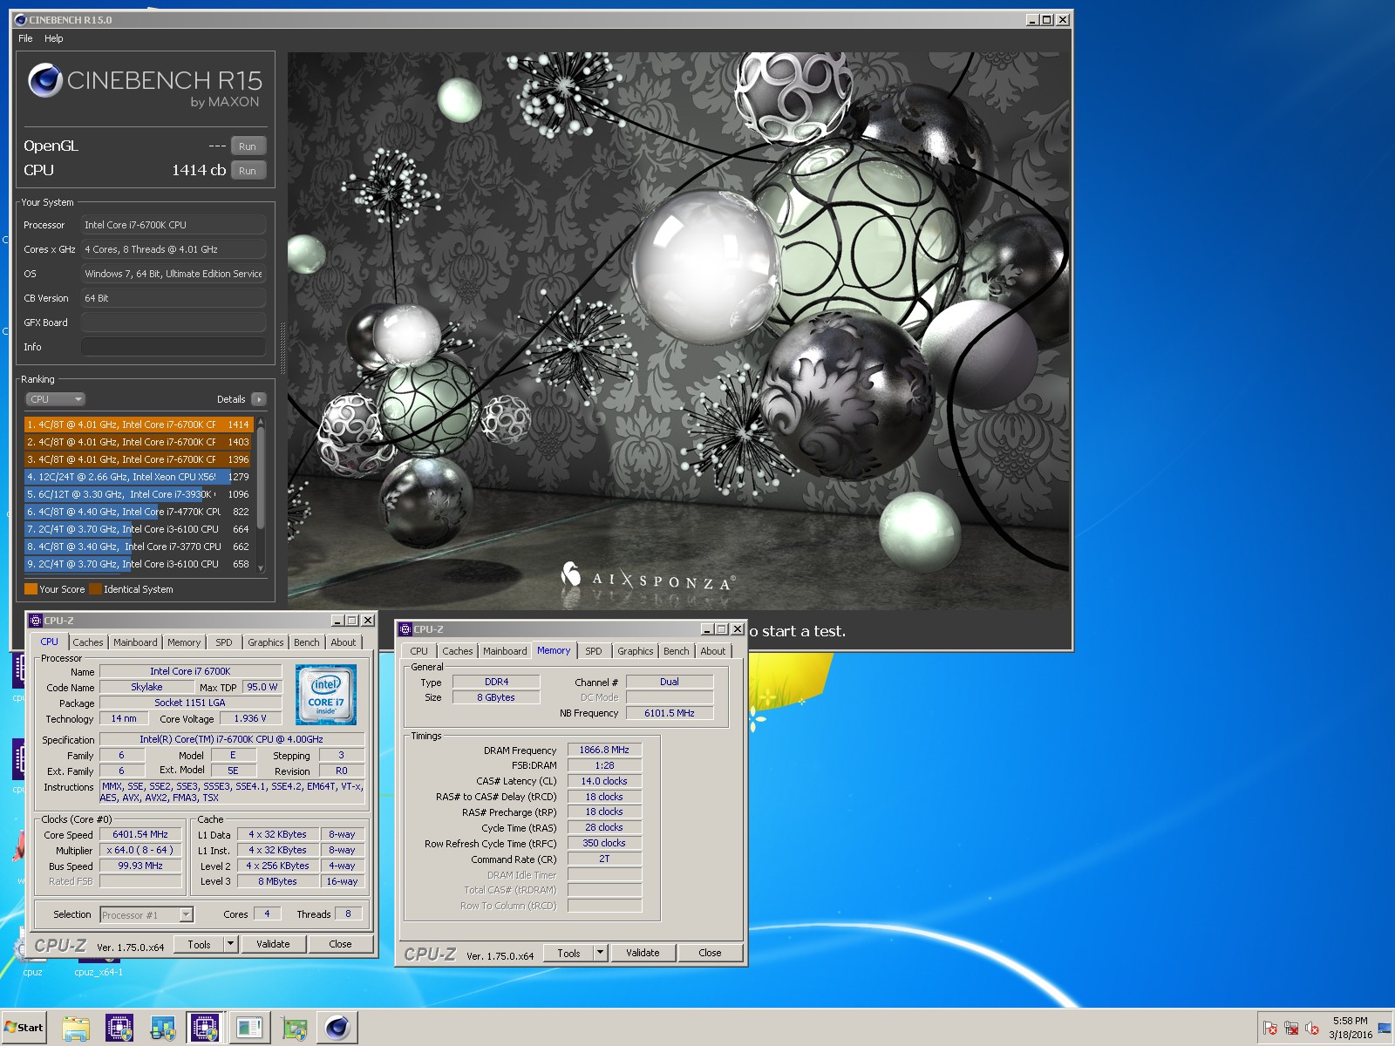Open the Help menu in Cinebench
This screenshot has width=1395, height=1046.
click(54, 38)
